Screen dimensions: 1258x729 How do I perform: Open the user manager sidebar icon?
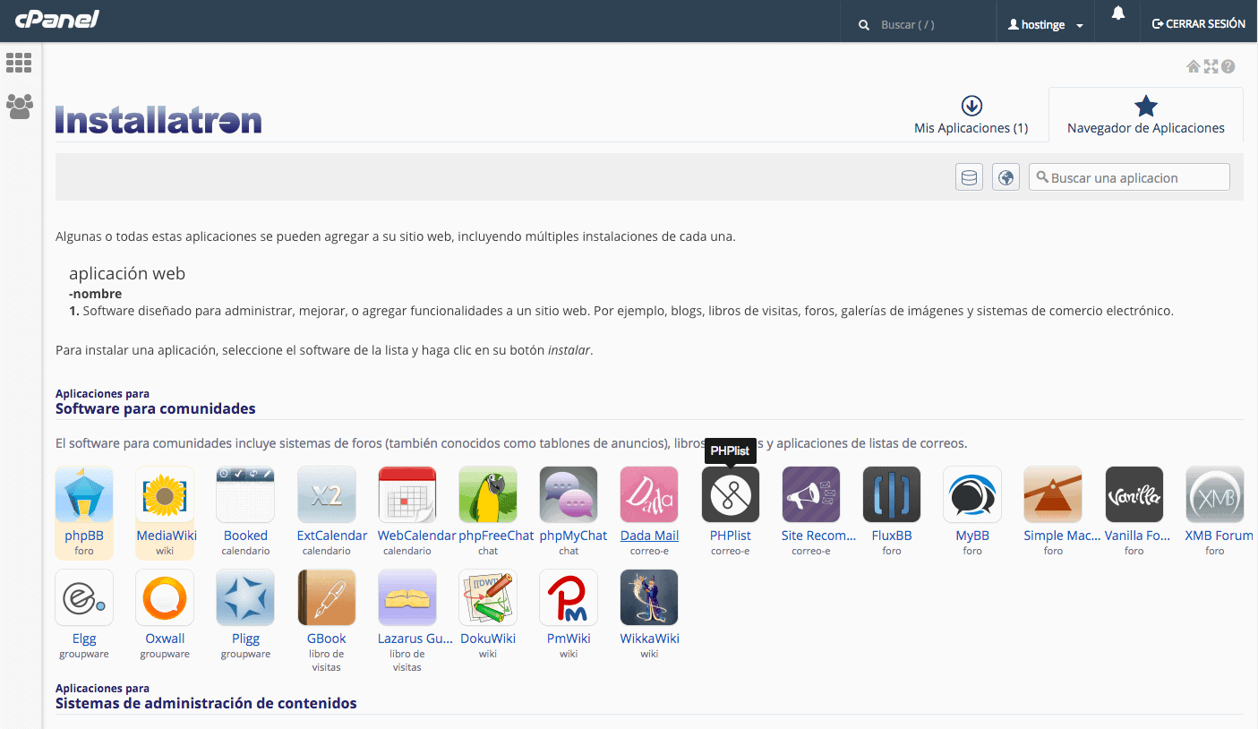pyautogui.click(x=19, y=107)
